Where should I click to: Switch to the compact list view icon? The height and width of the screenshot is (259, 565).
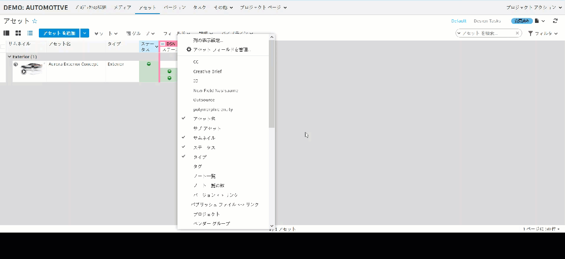(30, 33)
